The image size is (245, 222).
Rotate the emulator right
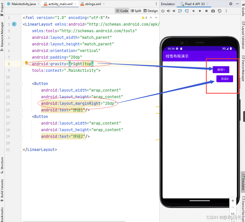click(187, 11)
